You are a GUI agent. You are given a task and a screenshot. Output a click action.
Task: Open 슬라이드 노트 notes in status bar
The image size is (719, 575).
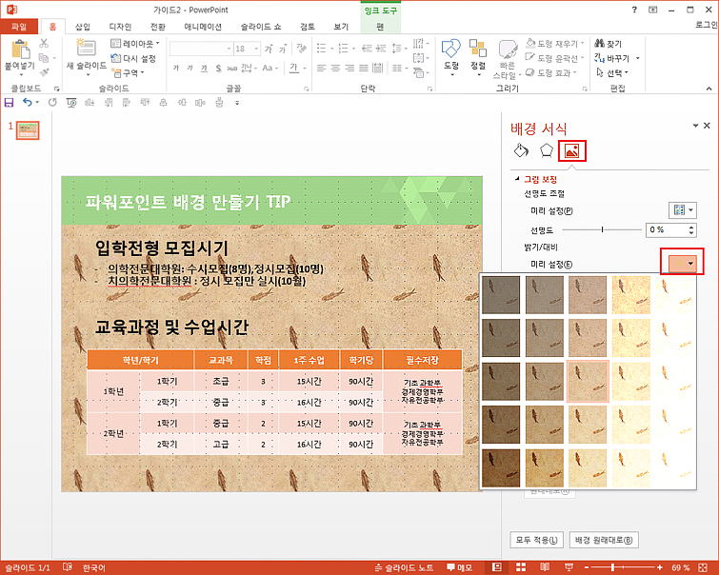tap(405, 567)
